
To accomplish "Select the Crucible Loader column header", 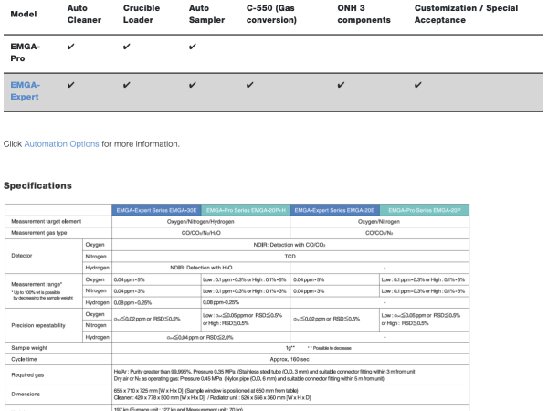I will click(142, 15).
